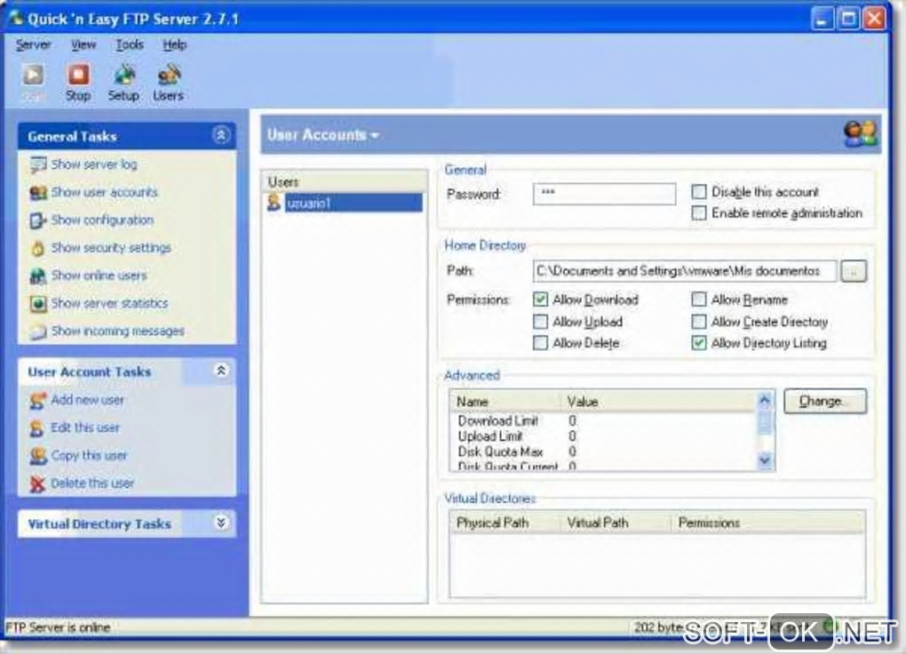Check Allow Rename permission
The image size is (906, 654).
tap(698, 299)
